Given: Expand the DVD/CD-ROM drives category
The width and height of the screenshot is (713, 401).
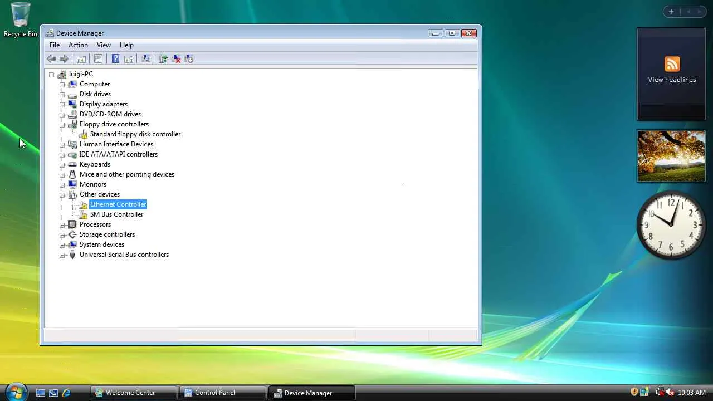Looking at the screenshot, I should point(62,115).
